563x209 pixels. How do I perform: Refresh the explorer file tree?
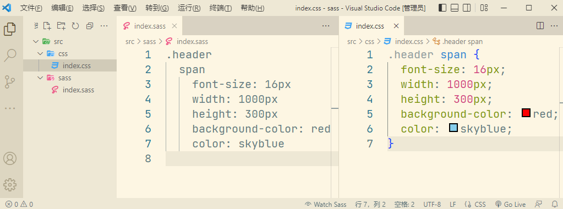[x=75, y=26]
